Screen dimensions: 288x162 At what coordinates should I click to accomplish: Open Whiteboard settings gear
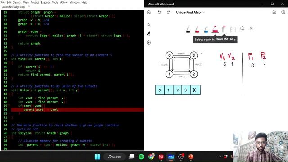(x=283, y=12)
